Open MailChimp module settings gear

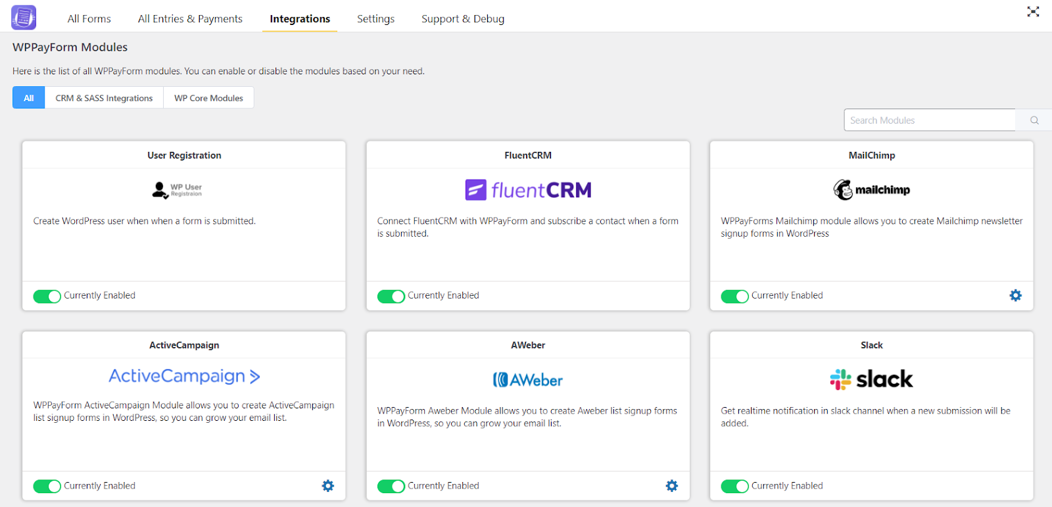pos(1016,296)
